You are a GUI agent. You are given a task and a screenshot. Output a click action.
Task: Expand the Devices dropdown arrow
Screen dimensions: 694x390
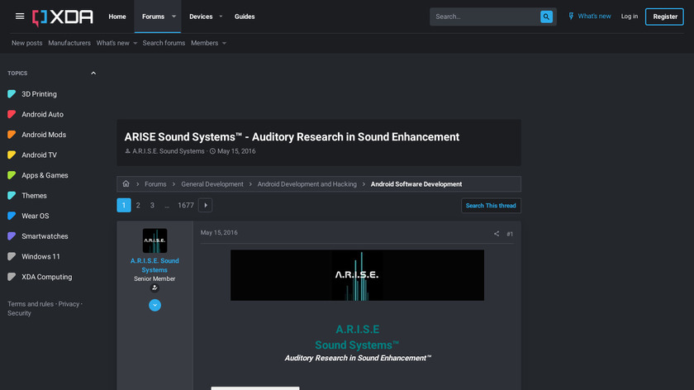click(221, 17)
